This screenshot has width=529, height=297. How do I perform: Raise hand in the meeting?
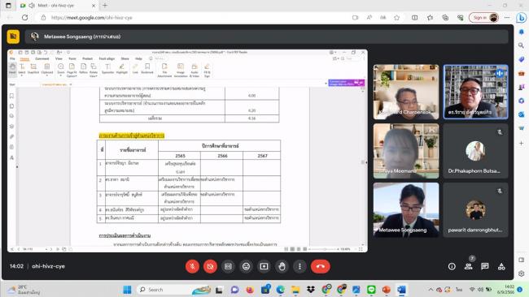coord(282,266)
